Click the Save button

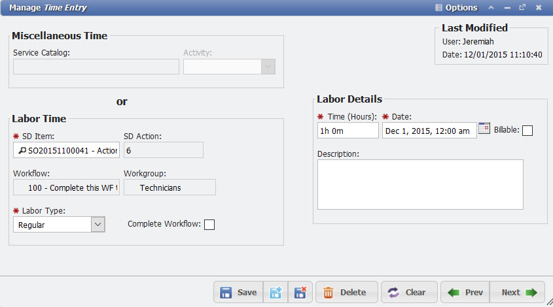pos(238,293)
